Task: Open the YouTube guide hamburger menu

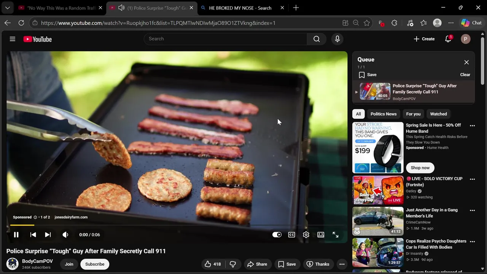Action: click(x=13, y=39)
